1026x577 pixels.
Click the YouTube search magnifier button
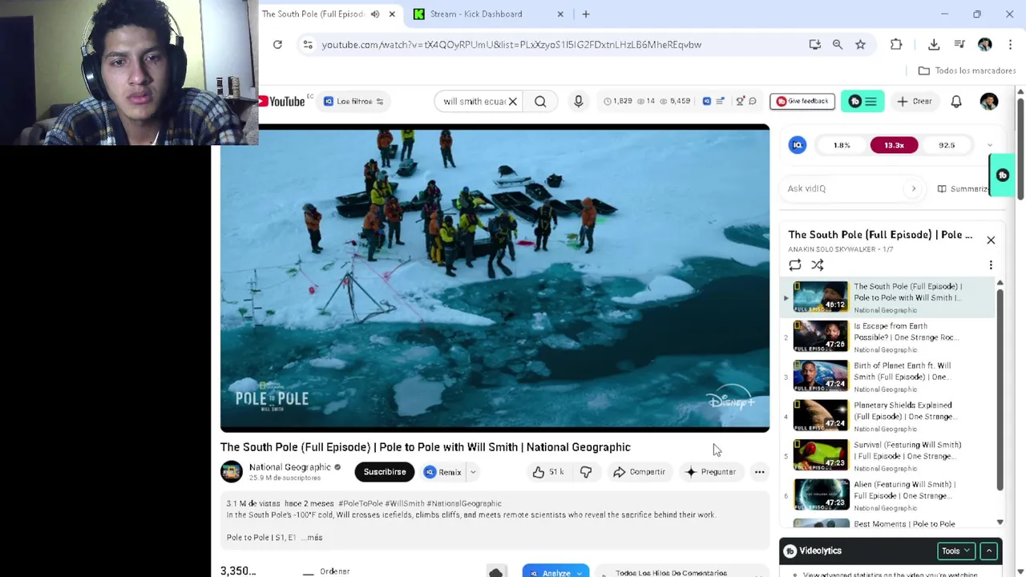[x=540, y=101]
